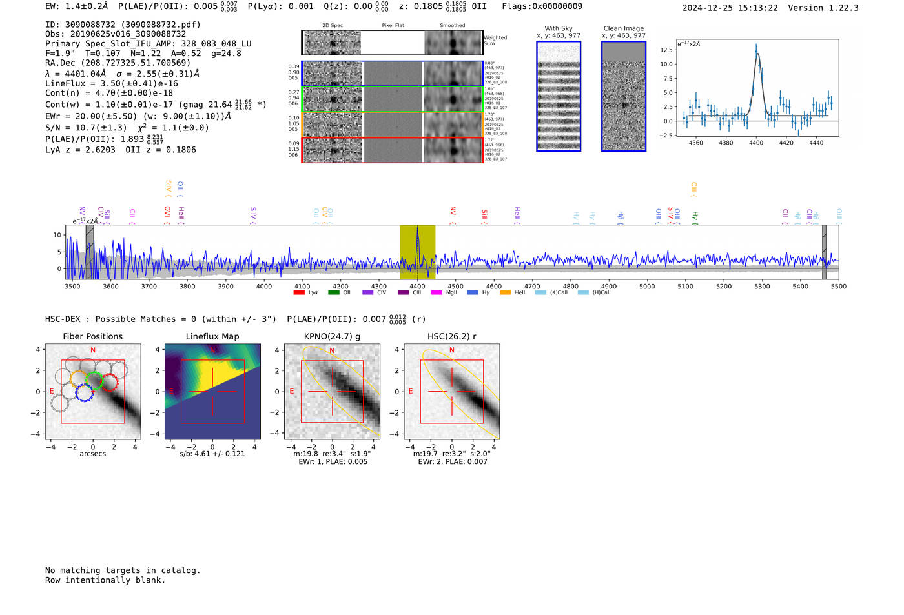Open the Clean Image cutout
The width and height of the screenshot is (904, 615).
click(x=624, y=96)
